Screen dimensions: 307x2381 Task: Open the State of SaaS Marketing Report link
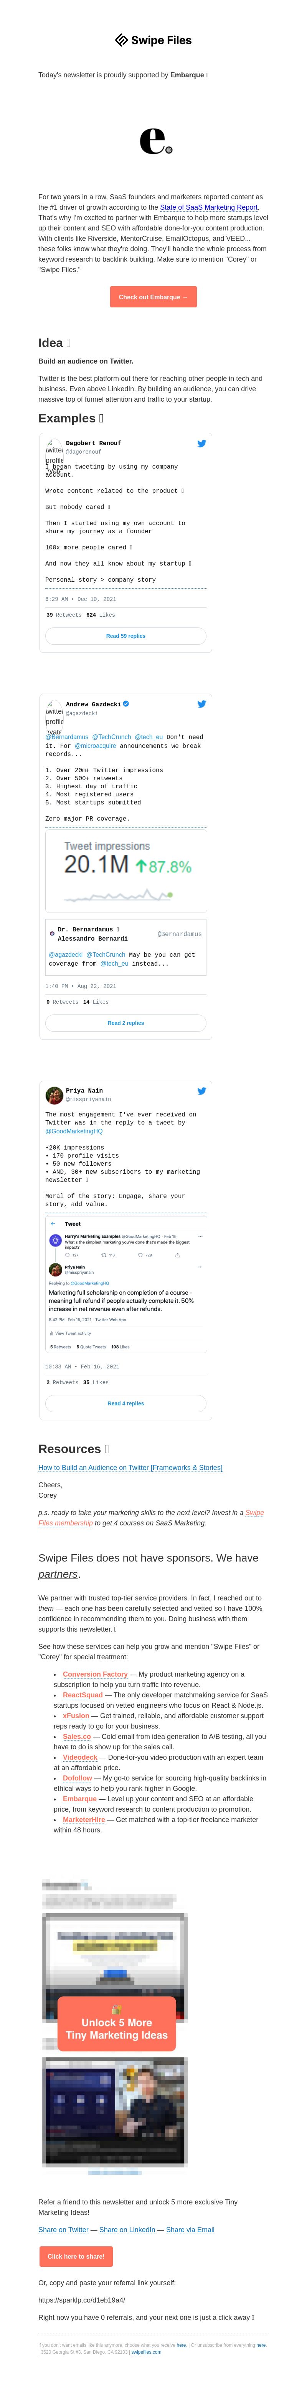(x=209, y=207)
